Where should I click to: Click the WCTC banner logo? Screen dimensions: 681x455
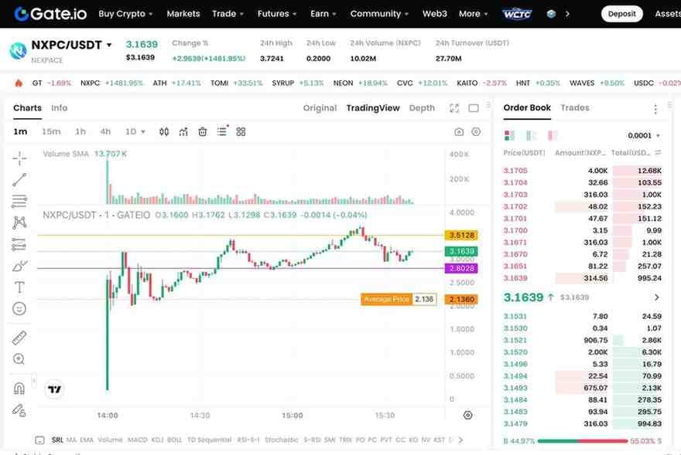[x=517, y=14]
